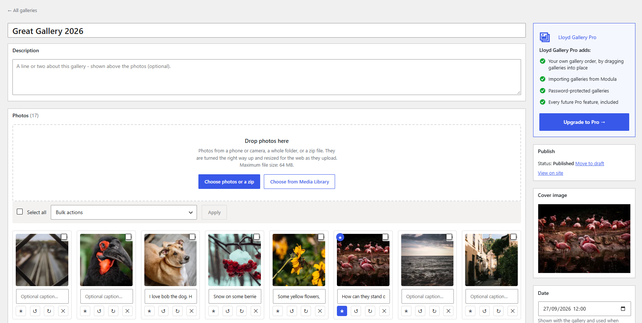This screenshot has height=323, width=642.
Task: Set the railway photo as cover (star)
Action: coord(21,311)
